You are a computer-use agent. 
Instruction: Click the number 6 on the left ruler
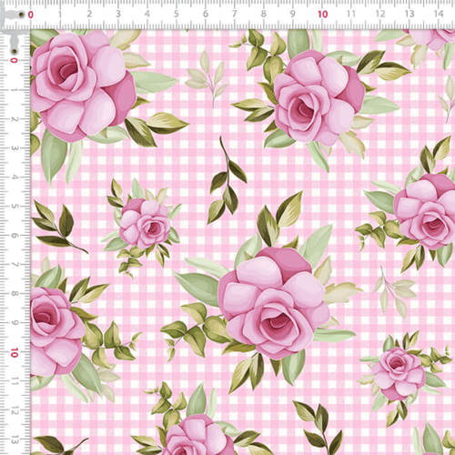[14, 236]
